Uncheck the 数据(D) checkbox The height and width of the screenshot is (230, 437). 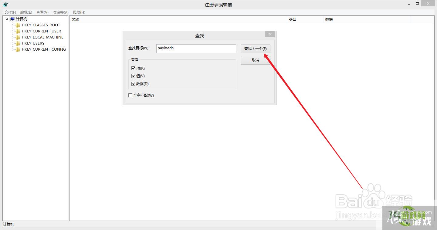pyautogui.click(x=133, y=84)
